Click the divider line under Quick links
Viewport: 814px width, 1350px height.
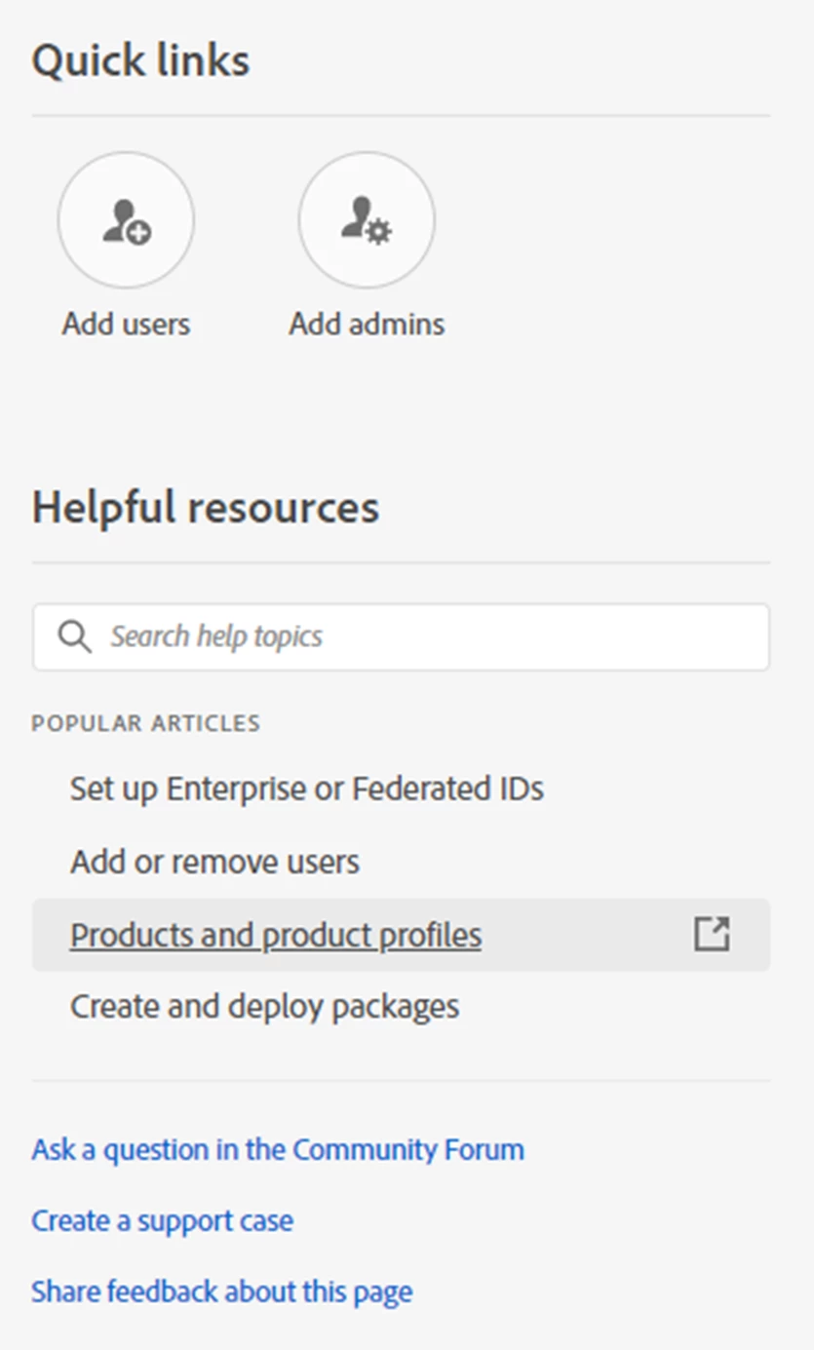[x=401, y=116]
